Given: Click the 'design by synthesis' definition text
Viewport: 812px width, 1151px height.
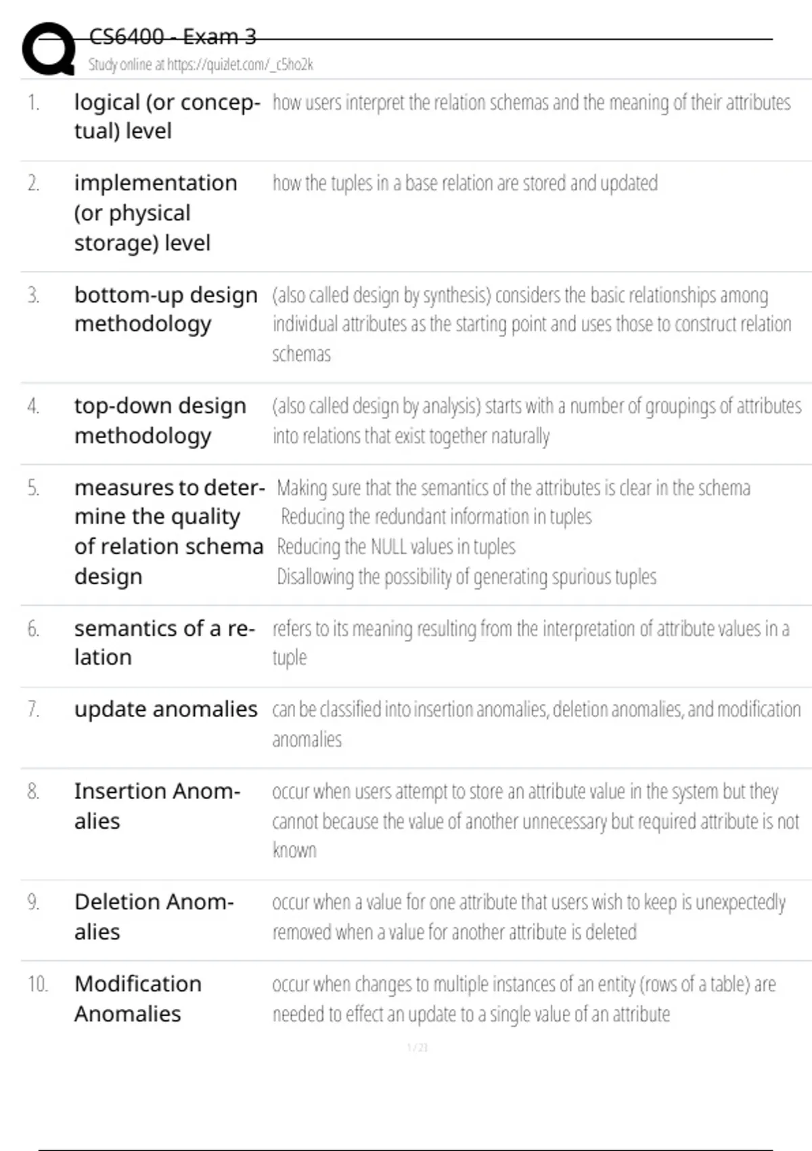Looking at the screenshot, I should (x=531, y=324).
